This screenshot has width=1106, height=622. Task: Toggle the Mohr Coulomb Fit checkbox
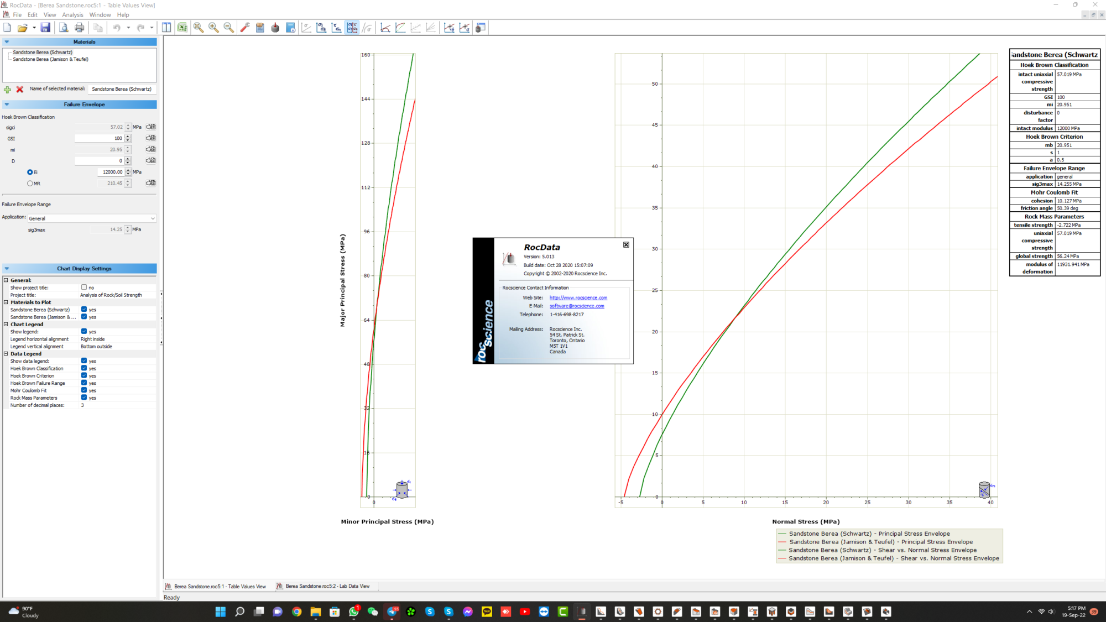pyautogui.click(x=84, y=390)
